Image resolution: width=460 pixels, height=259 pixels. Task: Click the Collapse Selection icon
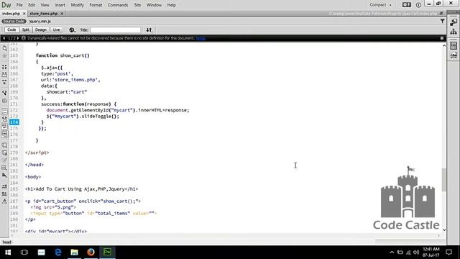tap(4, 75)
